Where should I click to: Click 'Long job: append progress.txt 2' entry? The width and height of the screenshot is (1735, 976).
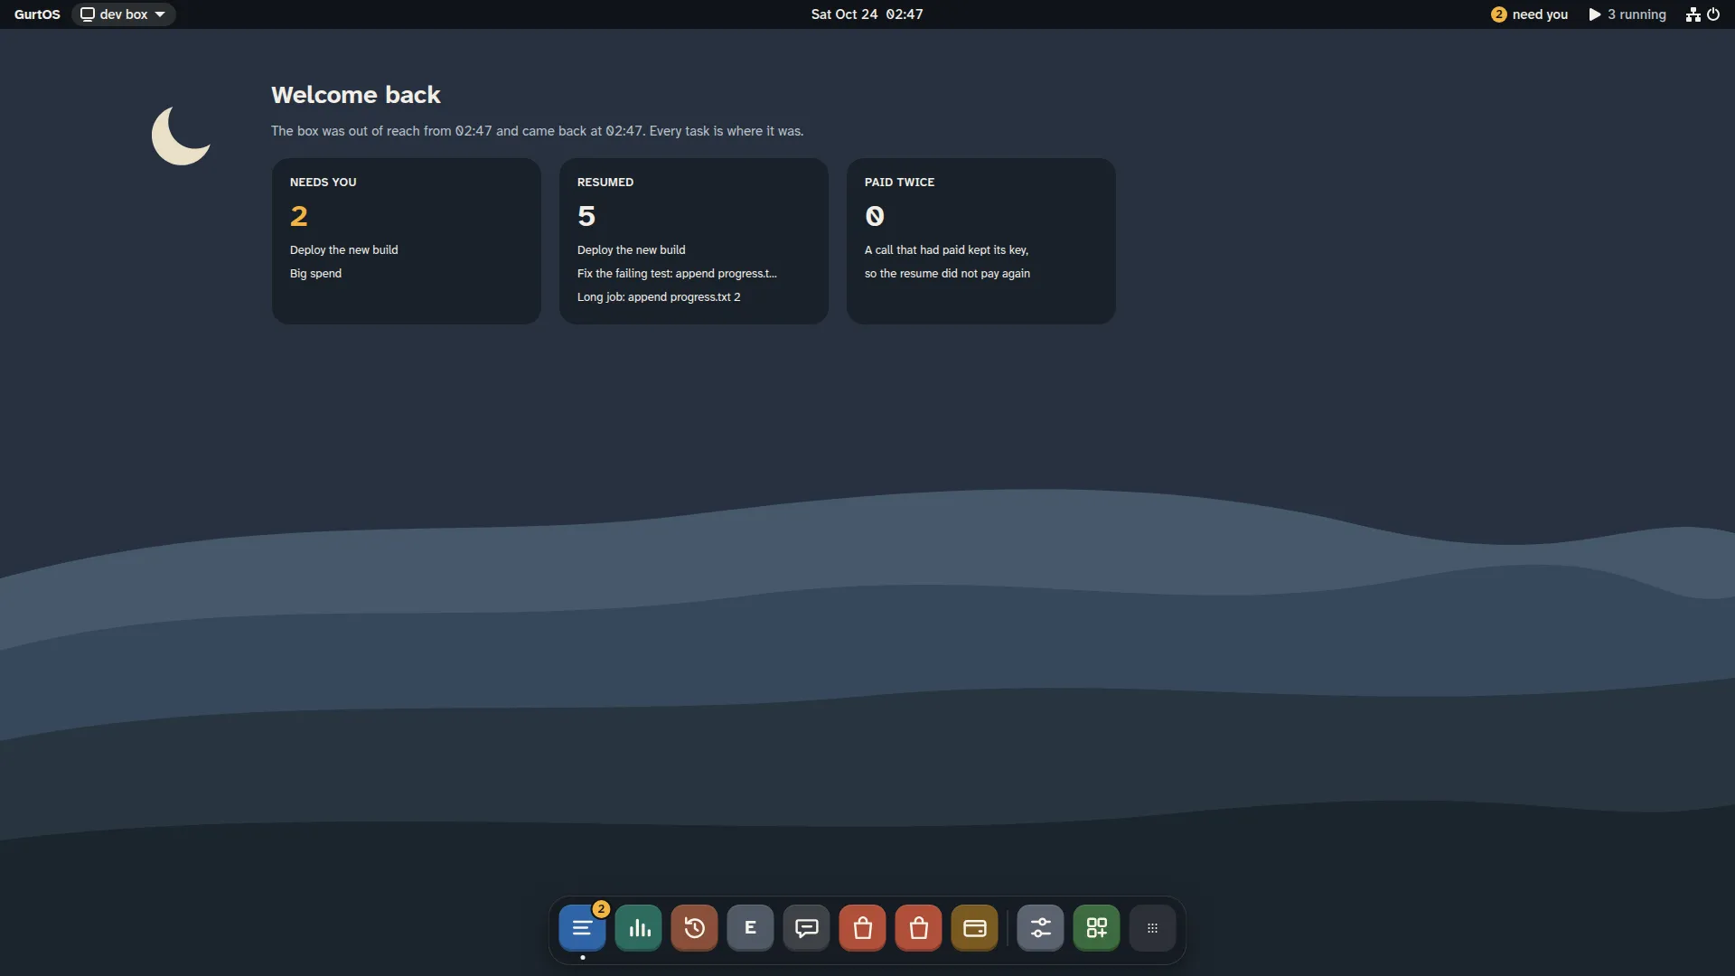point(659,297)
